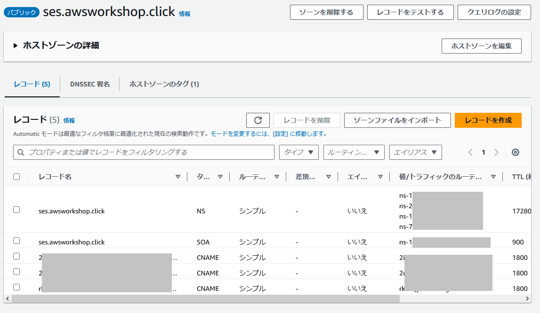Click レコードをテストする button
The width and height of the screenshot is (540, 313).
(x=410, y=12)
